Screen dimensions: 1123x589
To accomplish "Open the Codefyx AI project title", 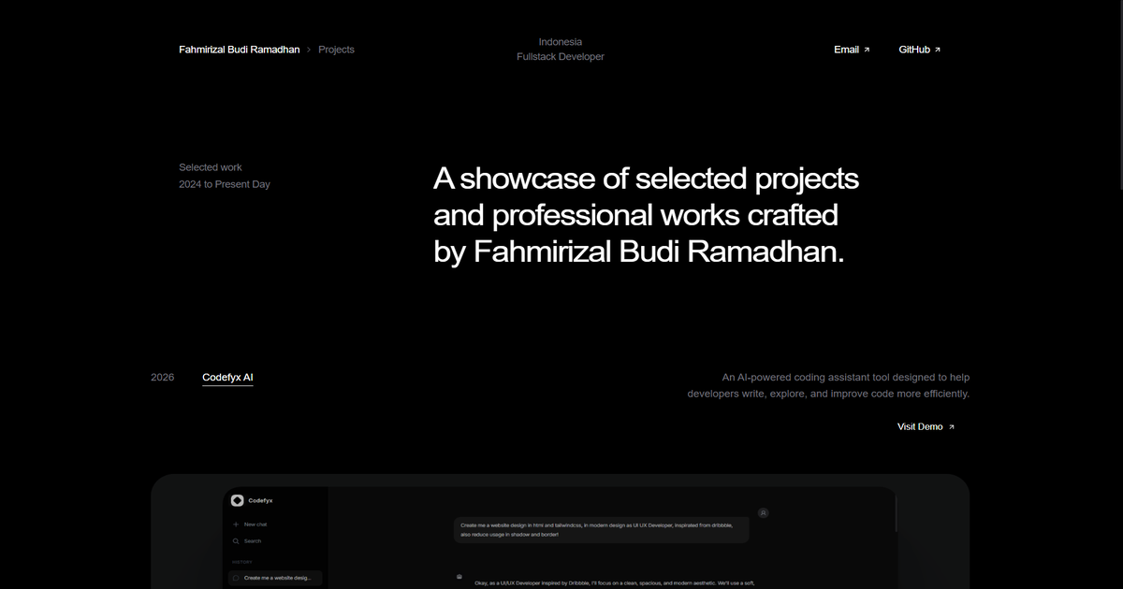I will pos(227,378).
